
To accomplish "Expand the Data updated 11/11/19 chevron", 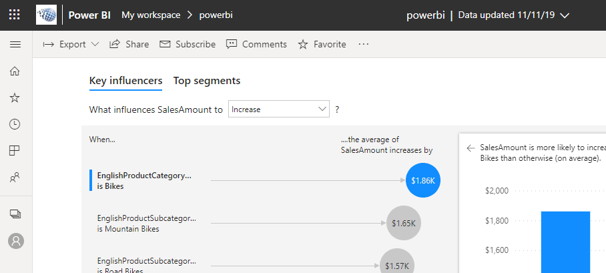I will [x=565, y=15].
